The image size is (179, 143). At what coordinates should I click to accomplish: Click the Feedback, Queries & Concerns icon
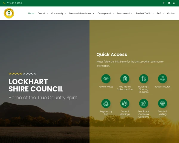click(x=143, y=103)
